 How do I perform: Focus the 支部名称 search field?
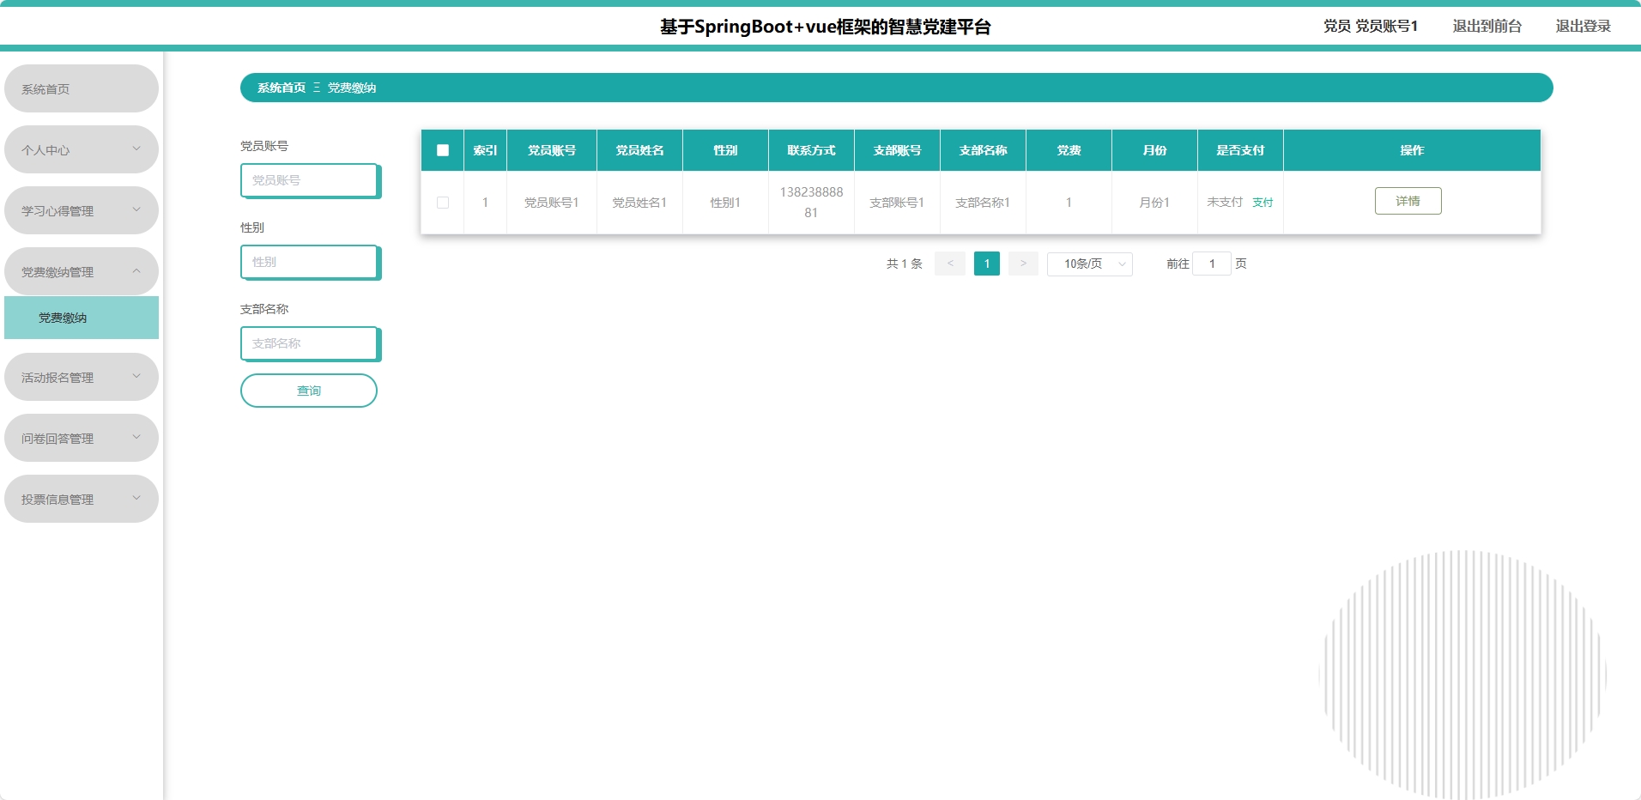tap(309, 343)
